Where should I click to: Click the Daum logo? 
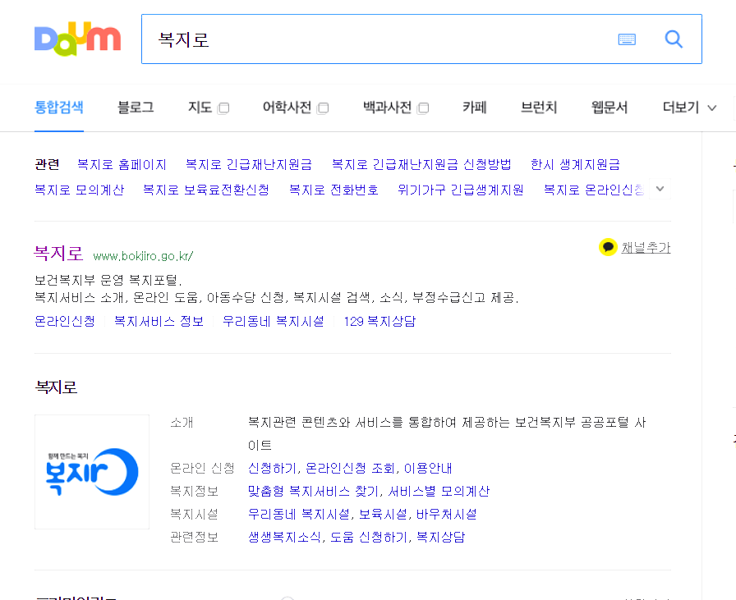pyautogui.click(x=77, y=39)
